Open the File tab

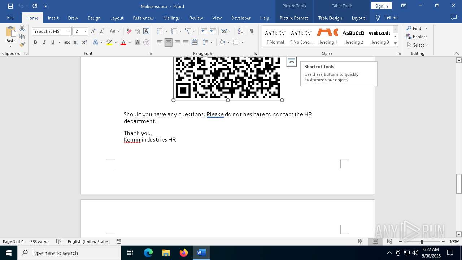pos(10,18)
